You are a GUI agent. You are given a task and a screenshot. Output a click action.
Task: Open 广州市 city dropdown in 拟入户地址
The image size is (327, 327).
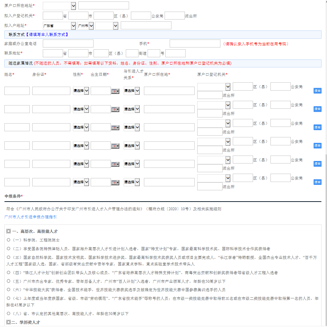[x=86, y=26]
